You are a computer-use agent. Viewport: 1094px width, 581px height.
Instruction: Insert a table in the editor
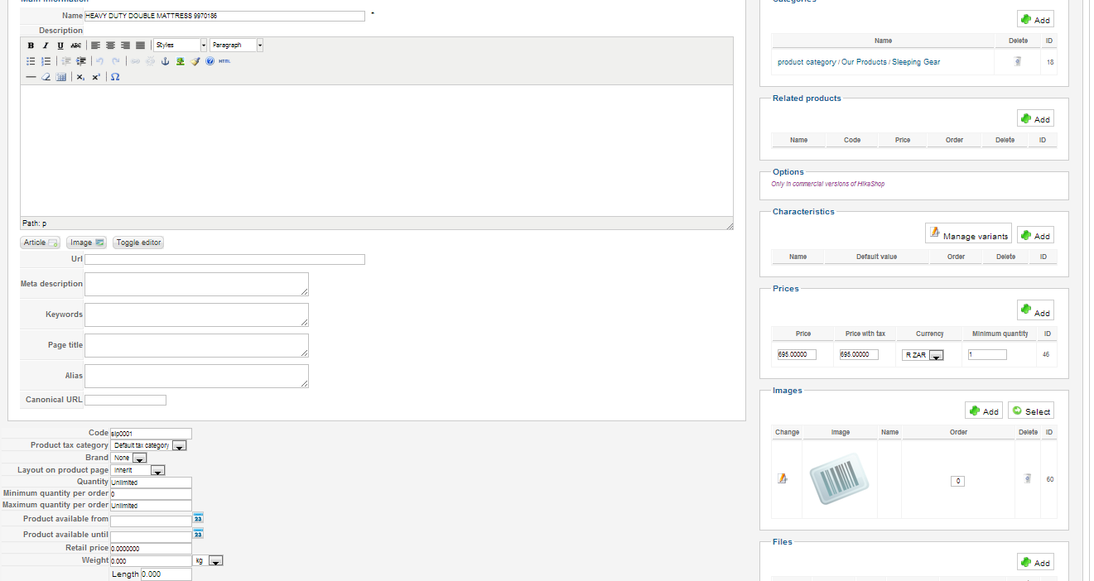[60, 77]
